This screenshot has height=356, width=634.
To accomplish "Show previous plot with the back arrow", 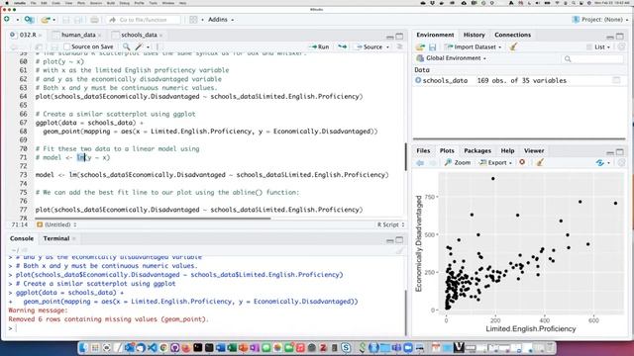I will (x=420, y=162).
